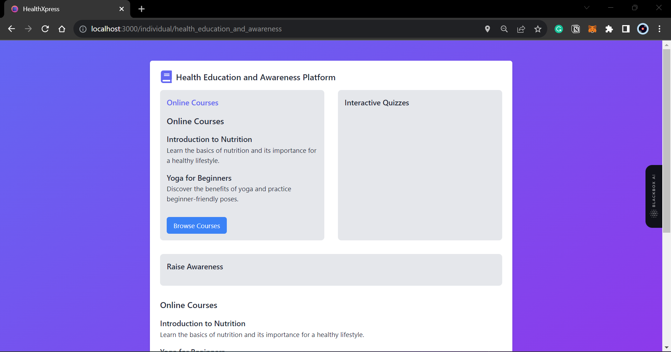View site information icon in address bar
Screen dimensions: 671x352
(83, 29)
